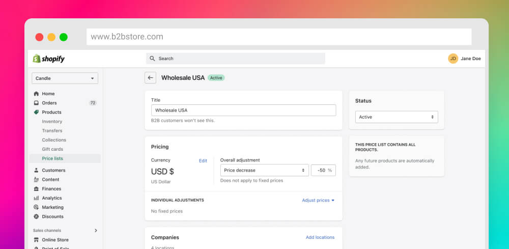Click the Title input field

coord(243,110)
